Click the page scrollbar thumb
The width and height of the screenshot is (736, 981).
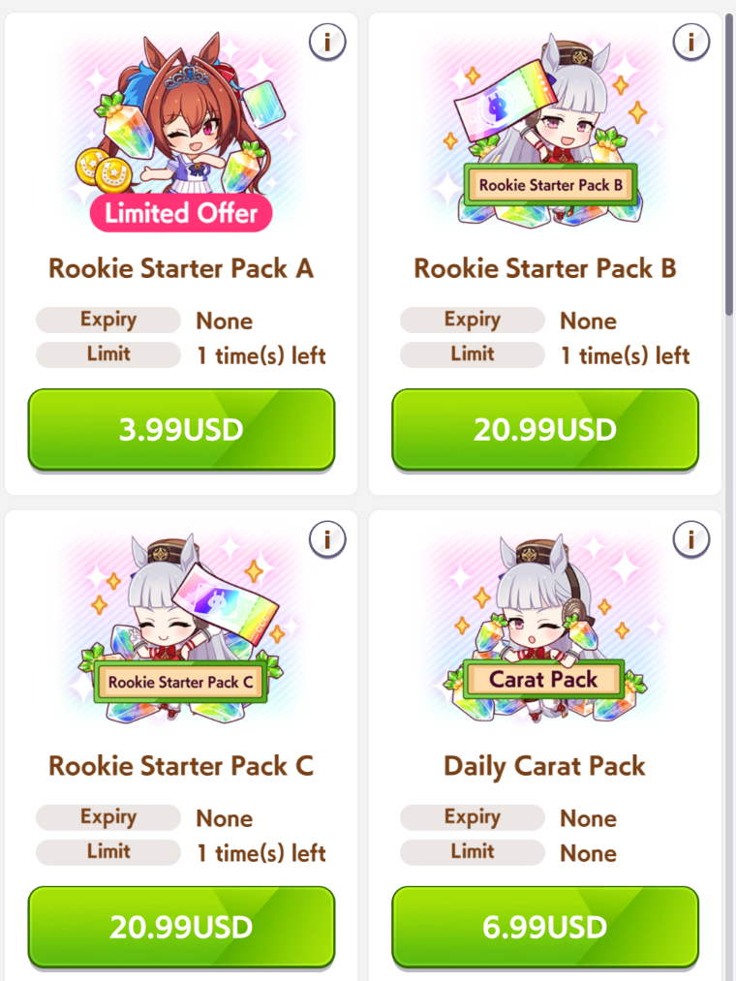click(x=729, y=164)
